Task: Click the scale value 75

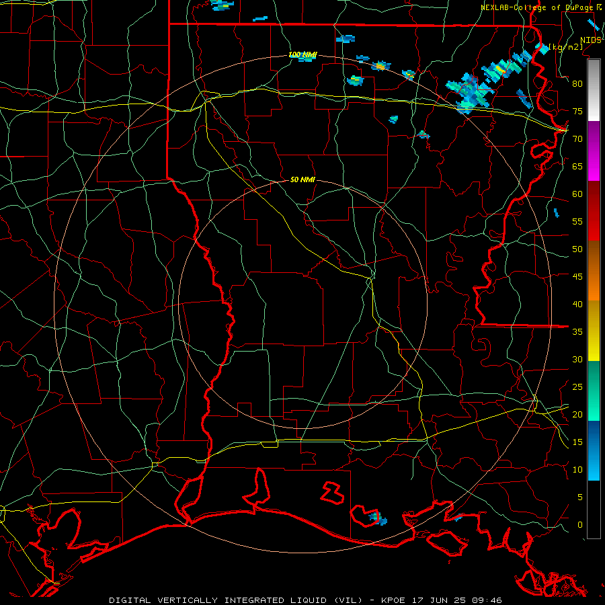Action: pos(577,111)
